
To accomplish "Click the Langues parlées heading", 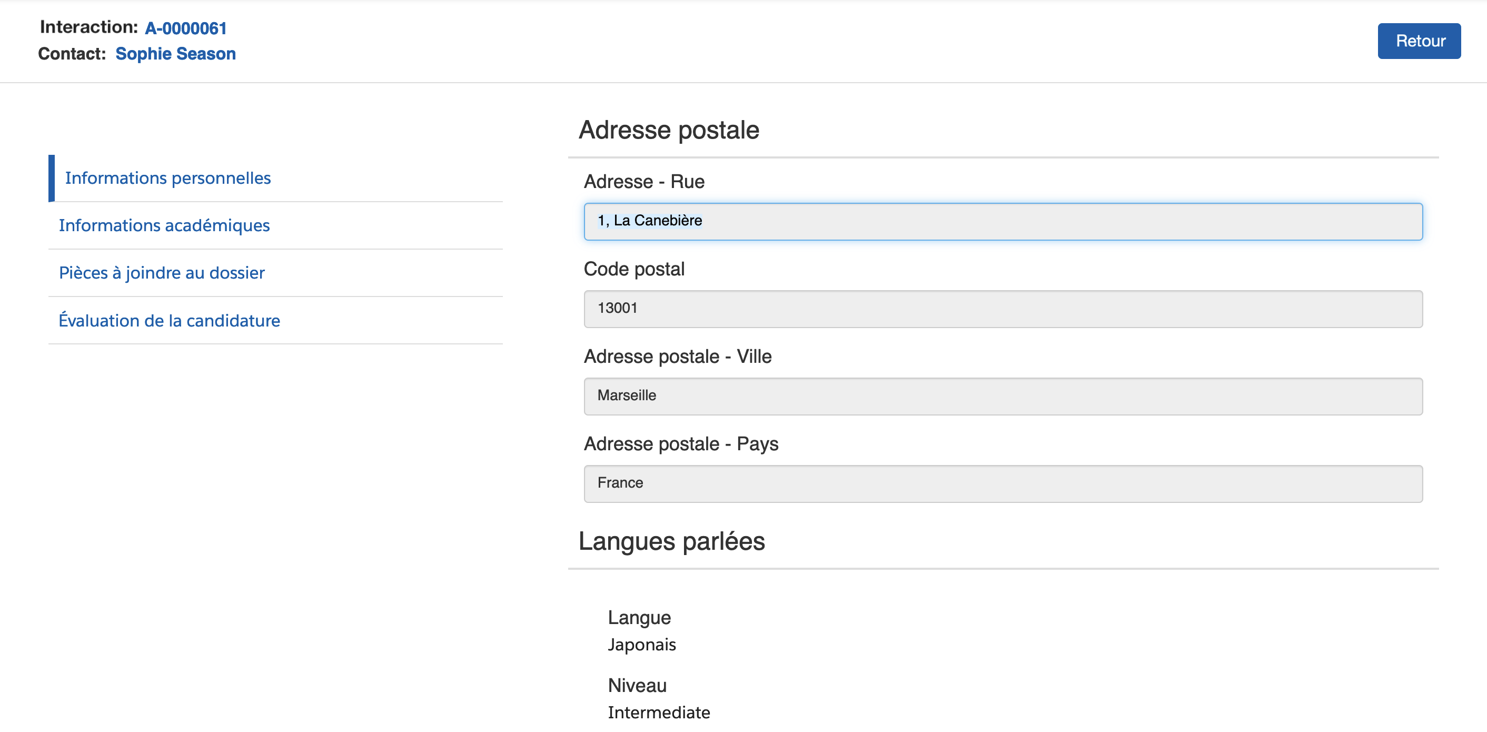I will pyautogui.click(x=671, y=541).
